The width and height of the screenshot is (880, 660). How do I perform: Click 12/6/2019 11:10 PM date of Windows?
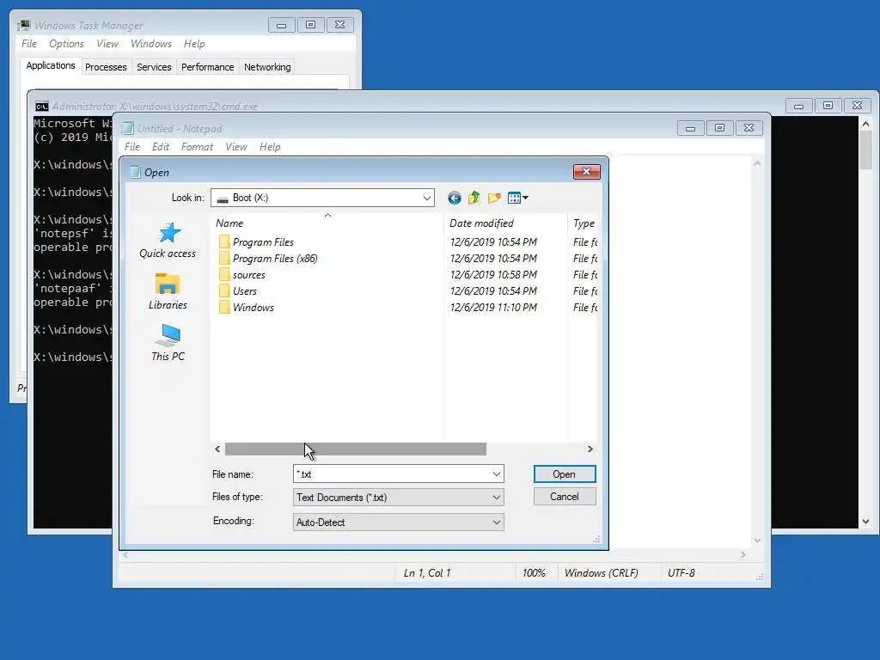[x=493, y=308]
